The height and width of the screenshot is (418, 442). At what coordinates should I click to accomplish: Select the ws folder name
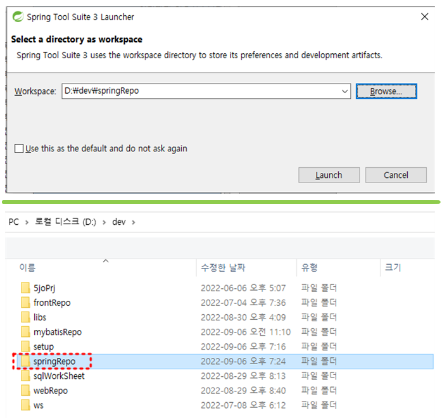pos(39,405)
